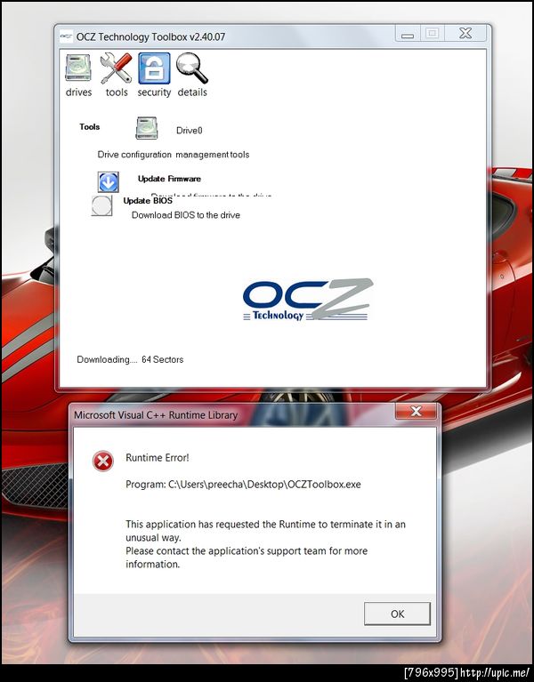Click the Microsoft Visual C++ Runtime Library title
534x682 pixels.
coord(156,415)
